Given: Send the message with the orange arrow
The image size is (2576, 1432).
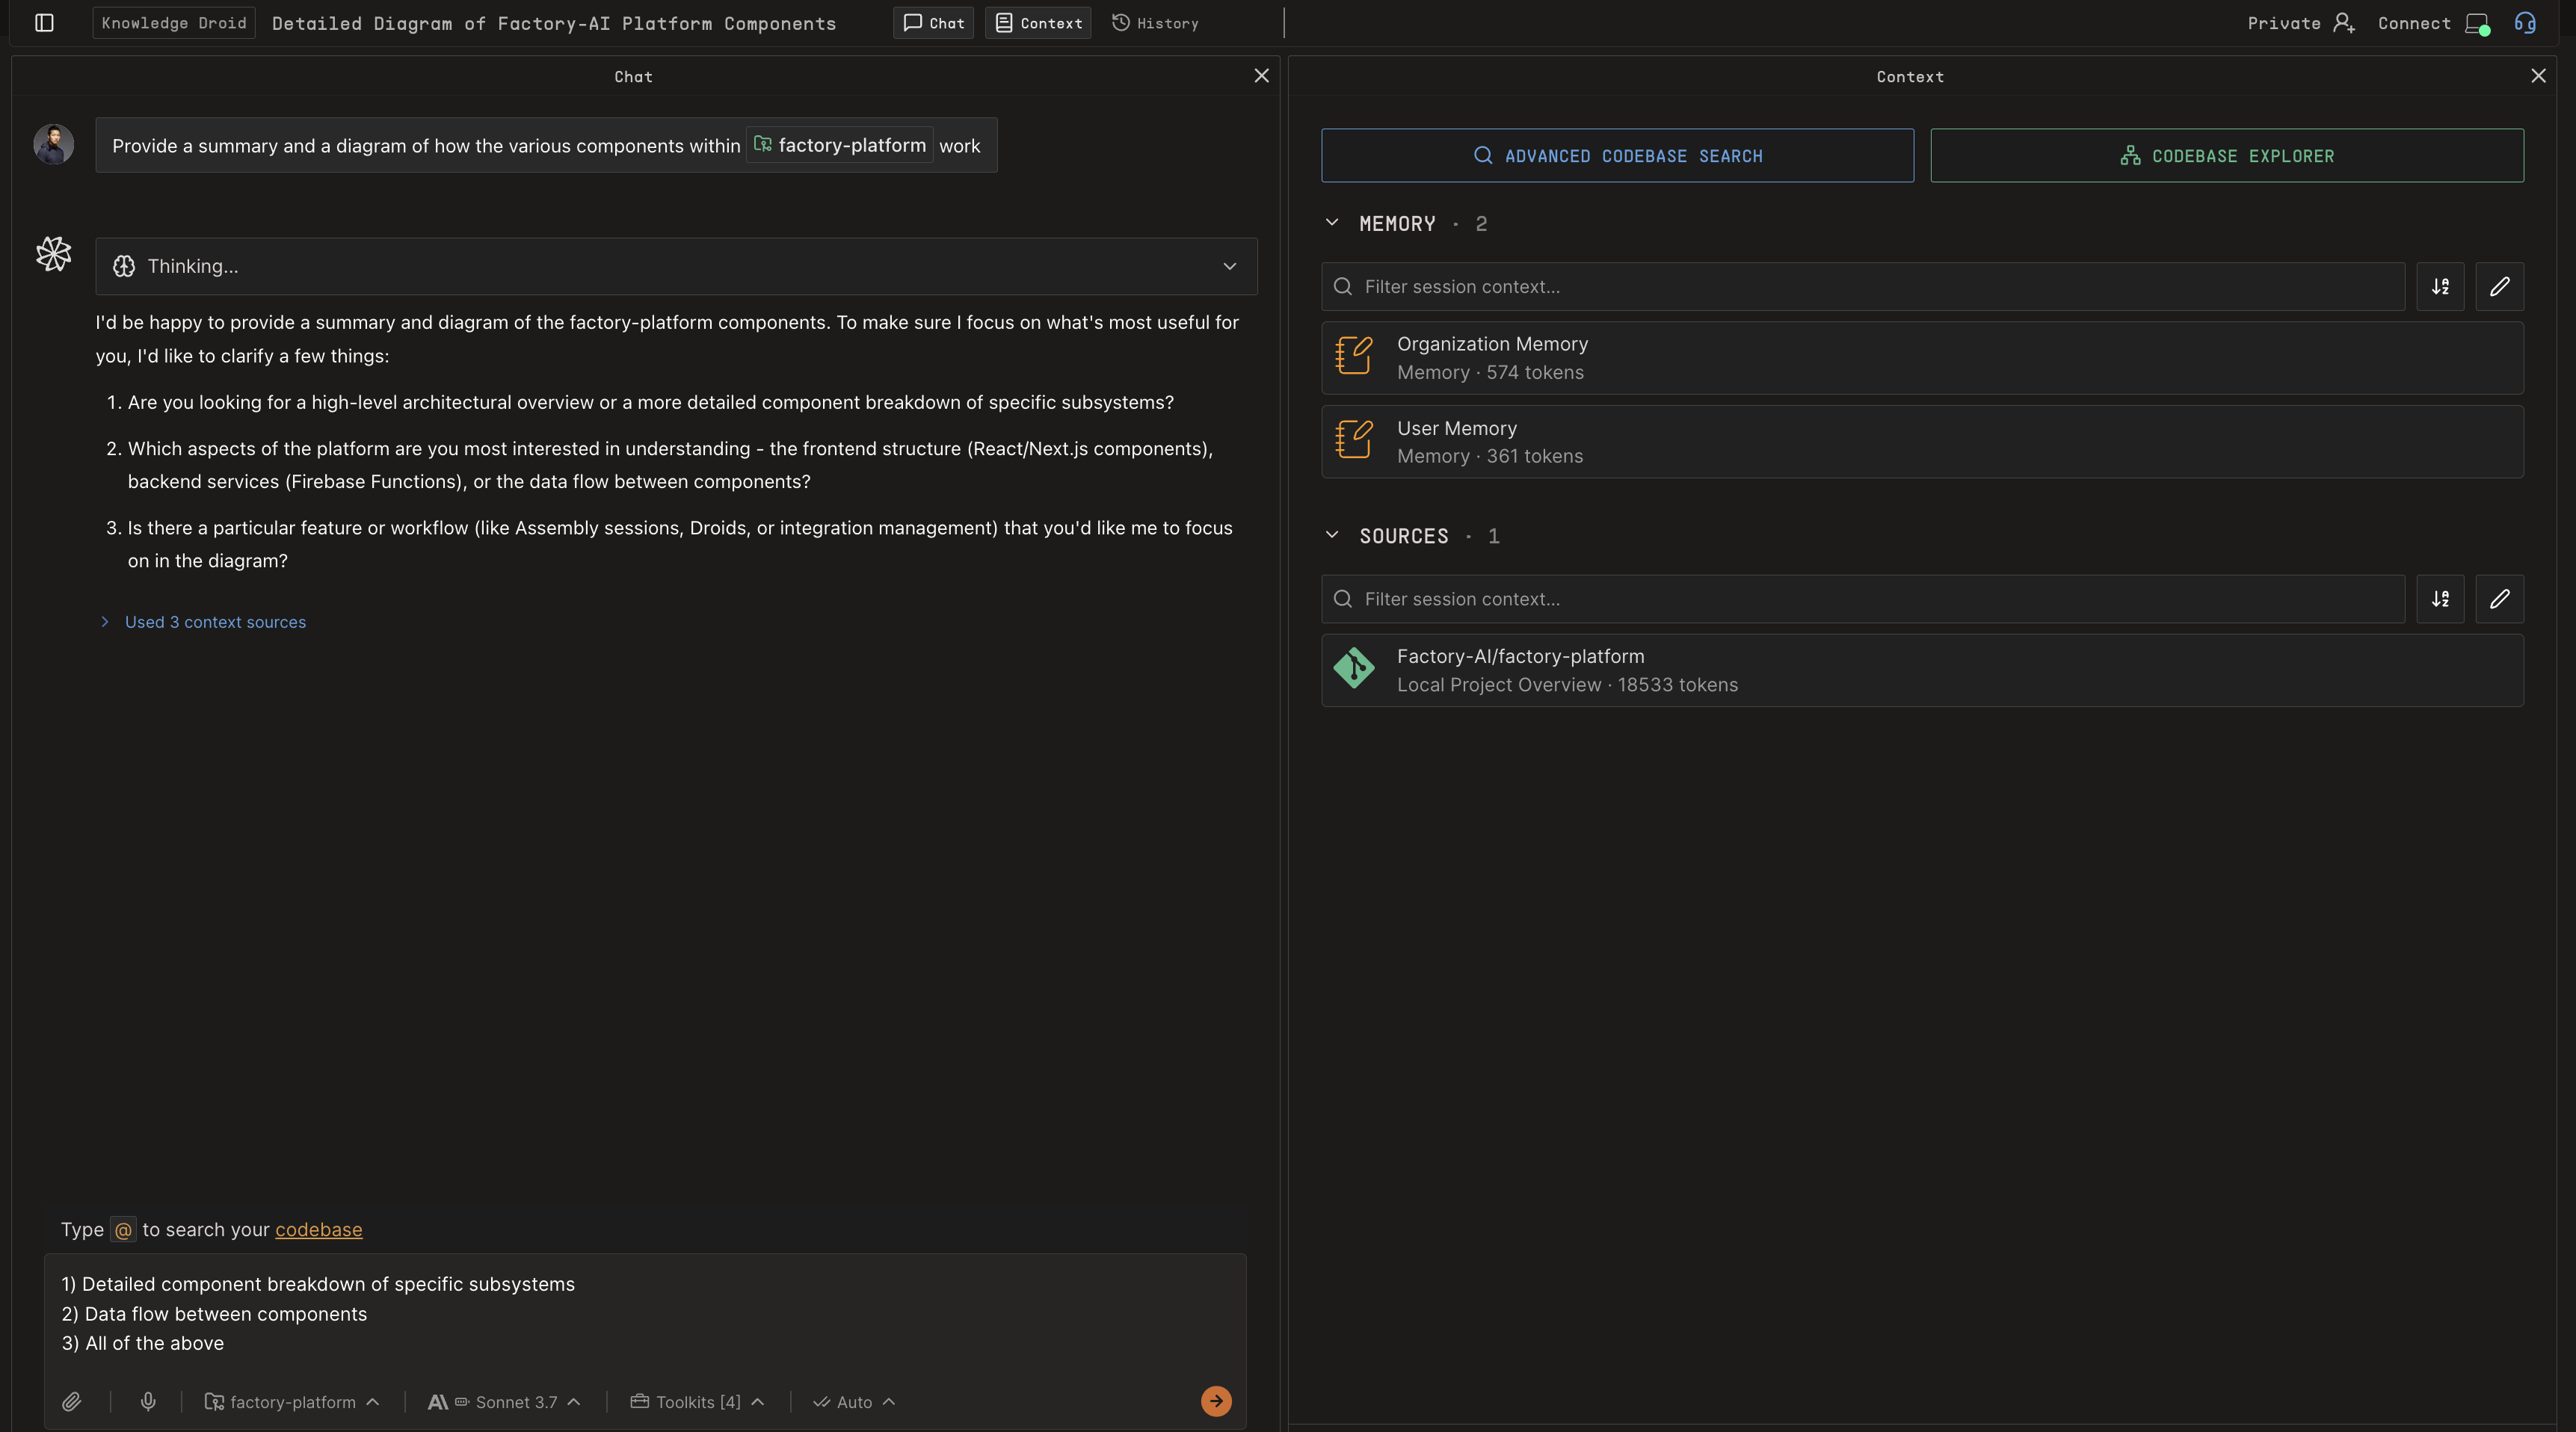Looking at the screenshot, I should tap(1215, 1401).
